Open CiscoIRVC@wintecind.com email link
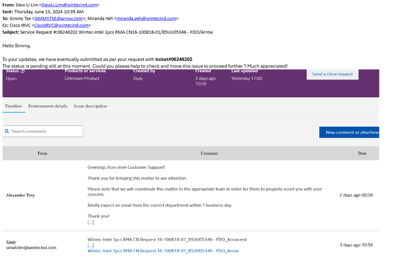This screenshot has width=397, height=261. [61, 25]
